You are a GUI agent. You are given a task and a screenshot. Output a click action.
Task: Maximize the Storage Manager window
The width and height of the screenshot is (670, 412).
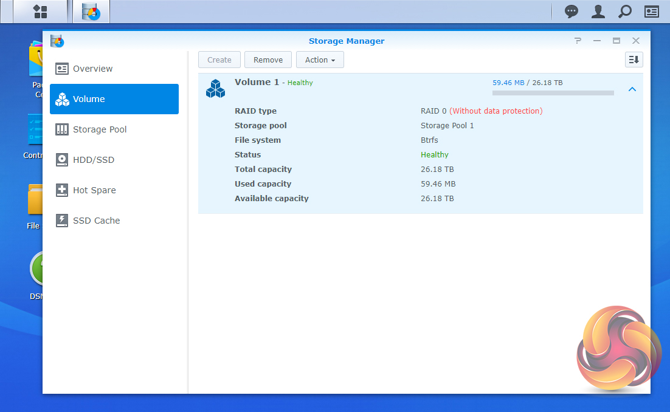(x=616, y=41)
